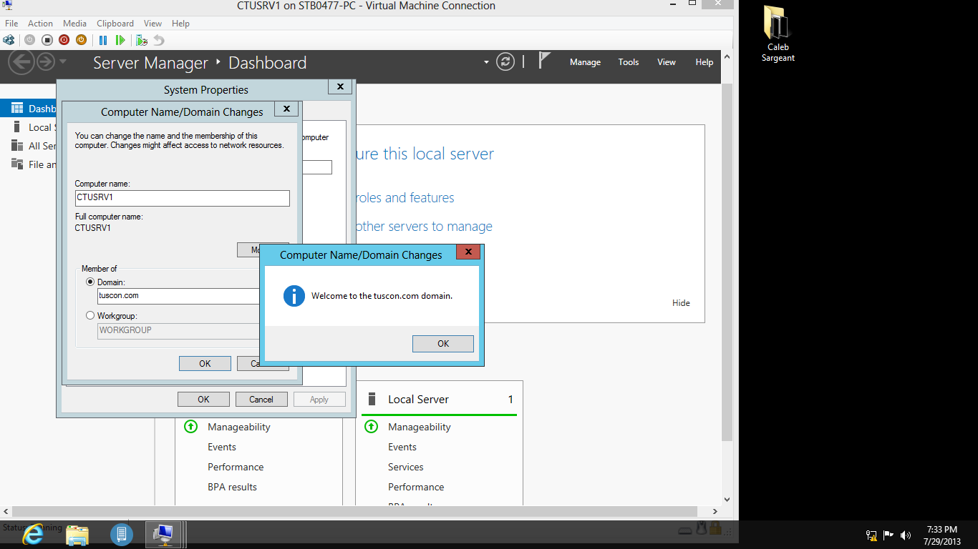Click the grayed Start power icon in the VM toolbar
978x549 pixels.
(x=29, y=40)
